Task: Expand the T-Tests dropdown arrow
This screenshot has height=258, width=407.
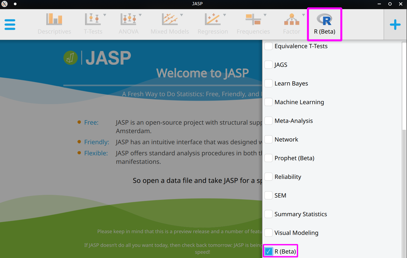Action: (105, 15)
